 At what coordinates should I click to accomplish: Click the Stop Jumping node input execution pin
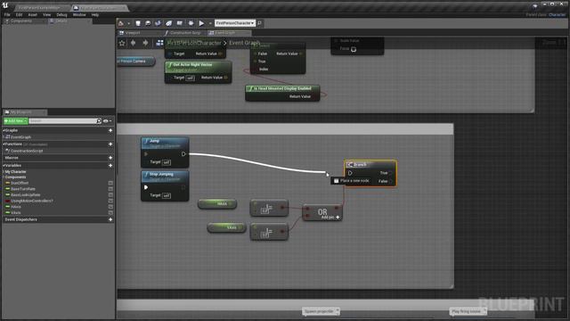tap(146, 187)
